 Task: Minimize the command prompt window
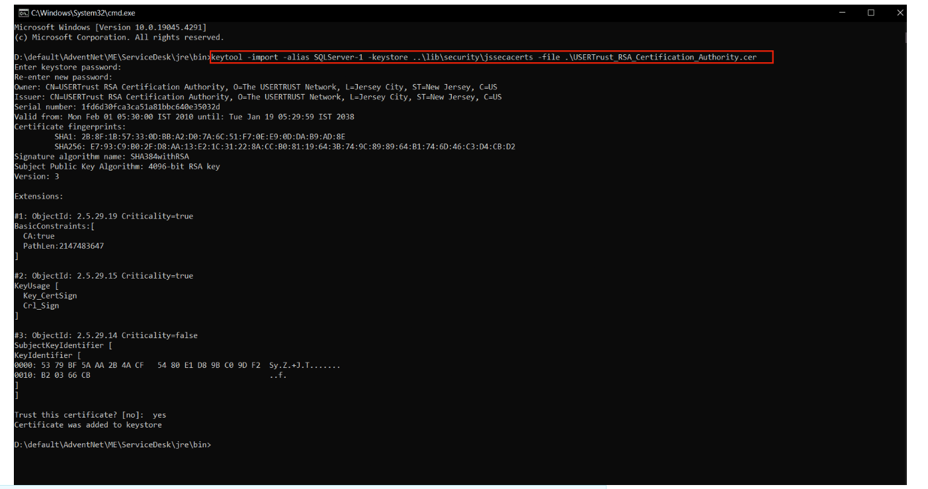point(843,13)
